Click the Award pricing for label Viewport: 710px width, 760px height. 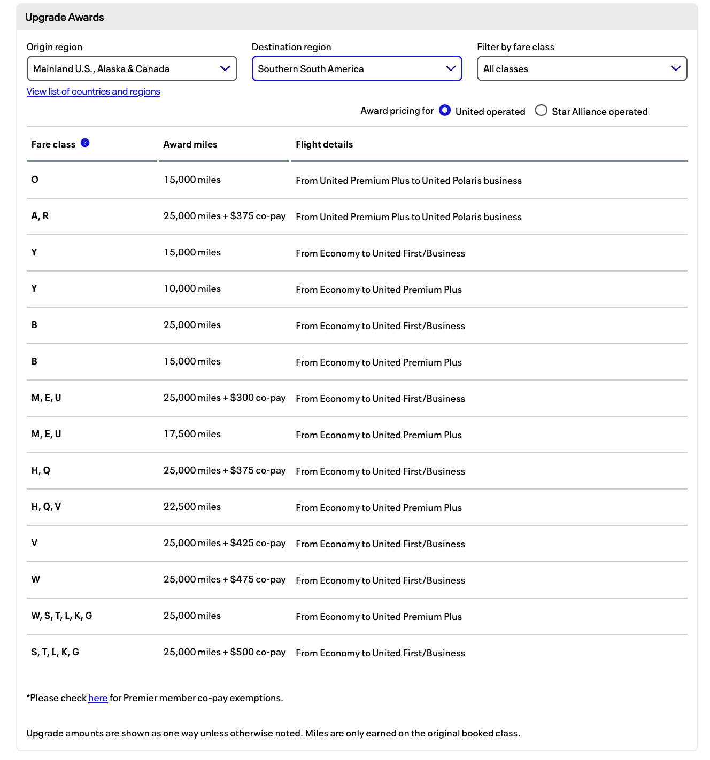tap(397, 111)
